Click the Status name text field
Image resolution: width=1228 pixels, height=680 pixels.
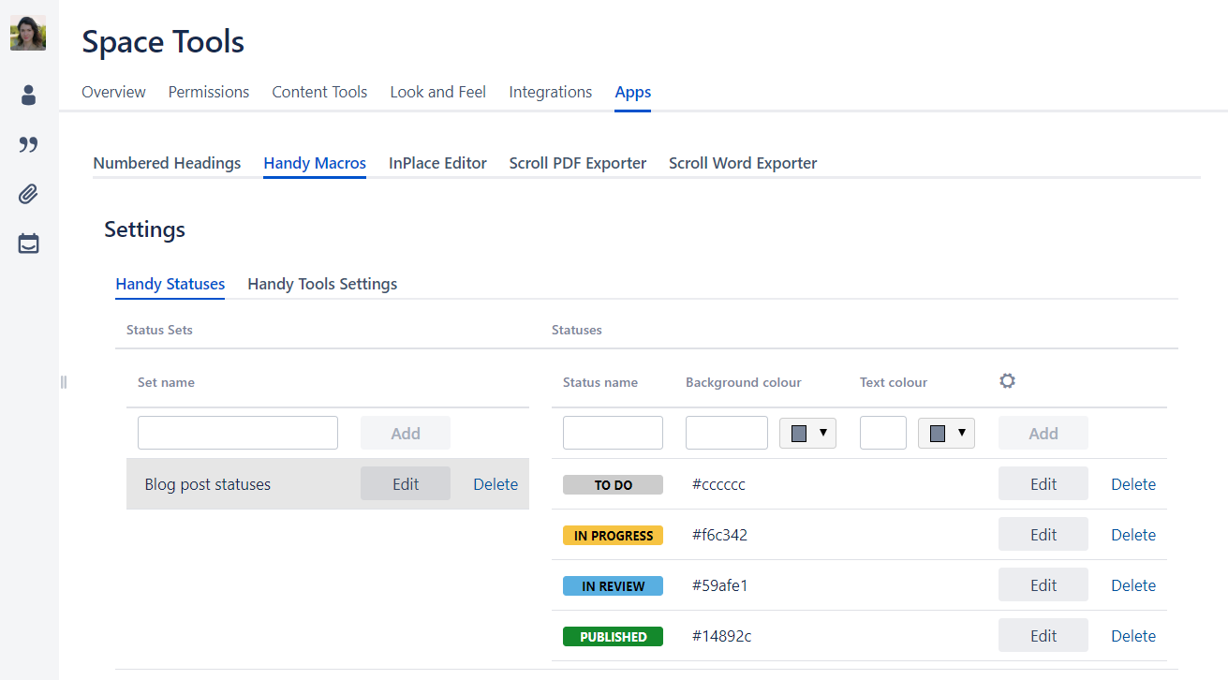[613, 433]
